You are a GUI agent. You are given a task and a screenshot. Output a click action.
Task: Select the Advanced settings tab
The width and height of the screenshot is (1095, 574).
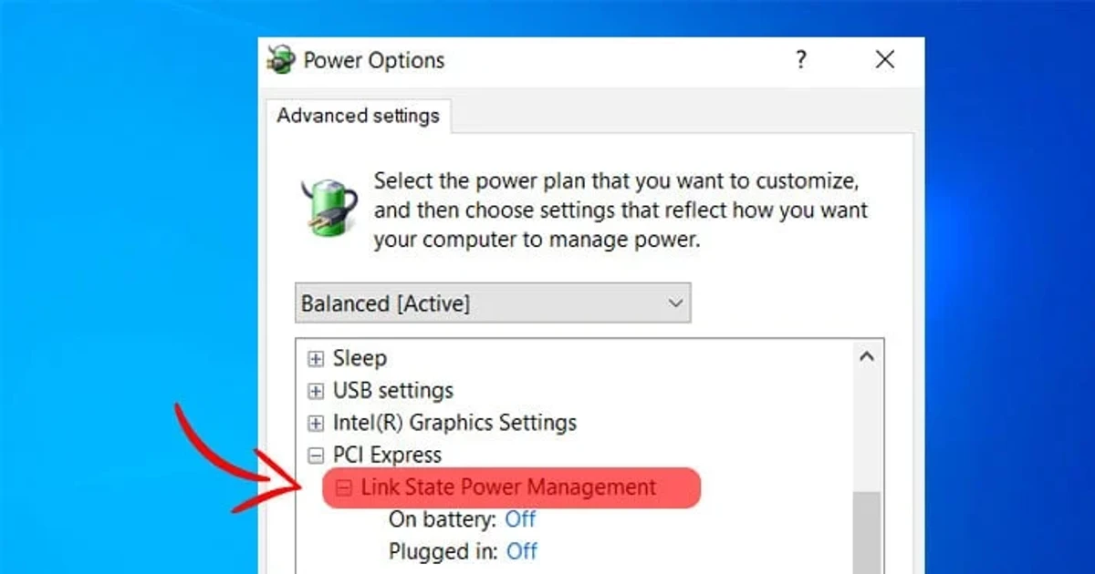pos(358,116)
